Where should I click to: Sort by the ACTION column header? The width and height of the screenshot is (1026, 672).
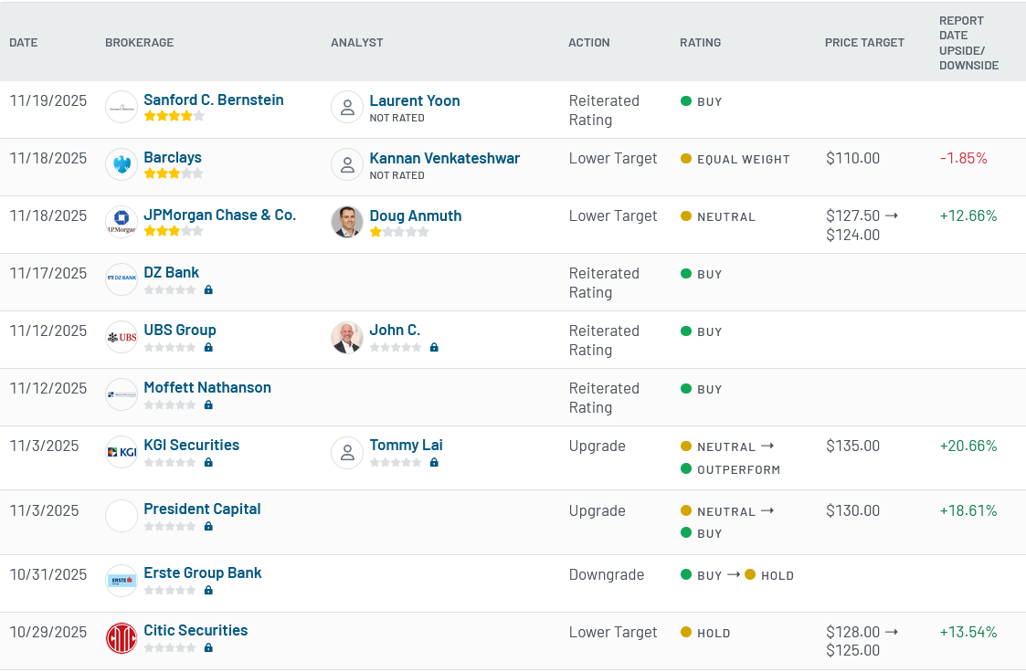tap(589, 43)
